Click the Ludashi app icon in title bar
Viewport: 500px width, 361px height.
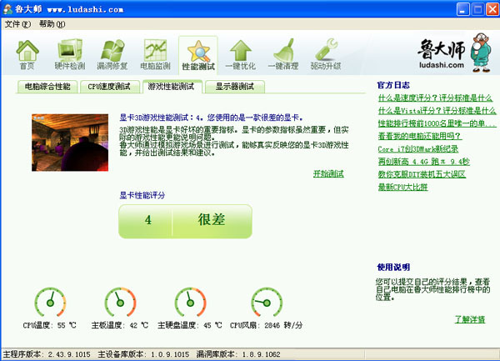pyautogui.click(x=7, y=9)
